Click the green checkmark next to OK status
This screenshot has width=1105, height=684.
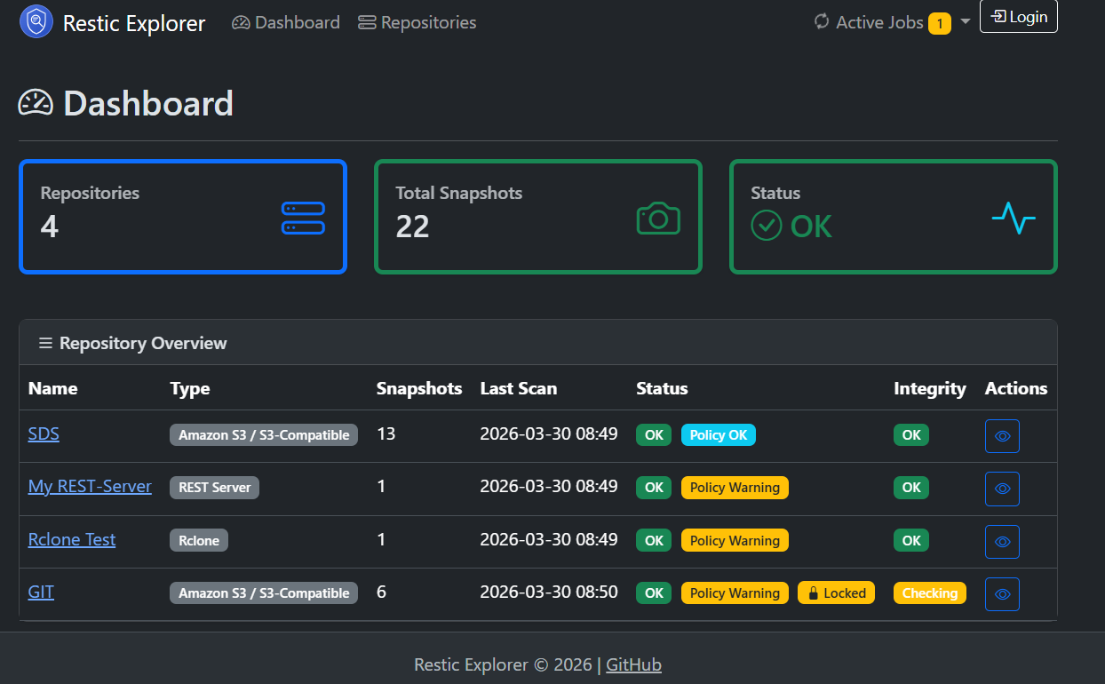click(766, 226)
